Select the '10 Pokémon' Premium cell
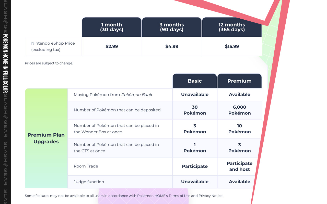Image resolution: width=327 pixels, height=204 pixels. point(239,129)
